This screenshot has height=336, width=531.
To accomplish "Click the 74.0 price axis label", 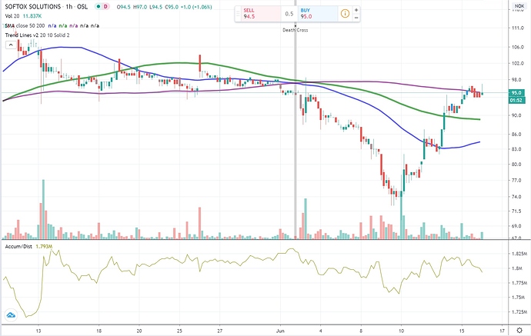I will [x=516, y=197].
